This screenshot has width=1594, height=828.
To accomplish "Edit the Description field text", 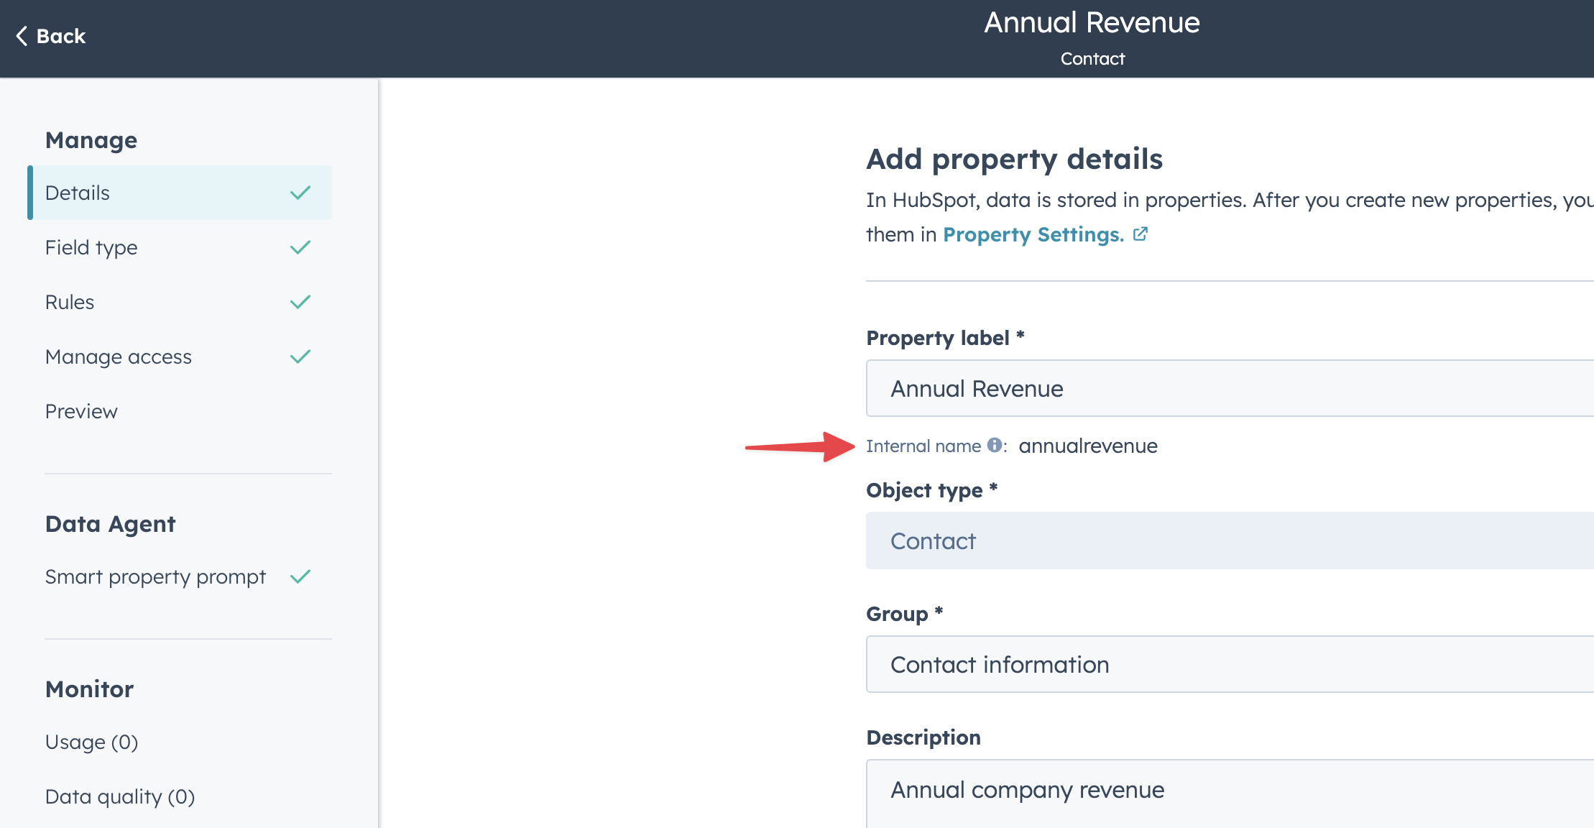I will click(1222, 789).
